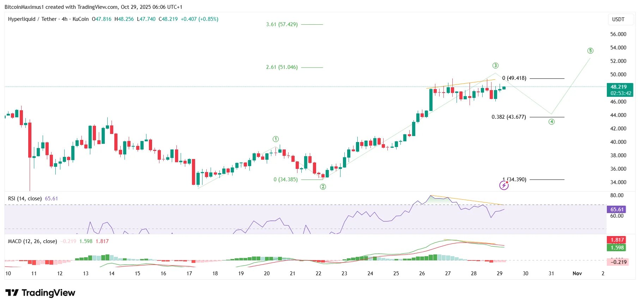Click the 1 (34.390) retracement label
The height and width of the screenshot is (306, 640).
(514, 180)
